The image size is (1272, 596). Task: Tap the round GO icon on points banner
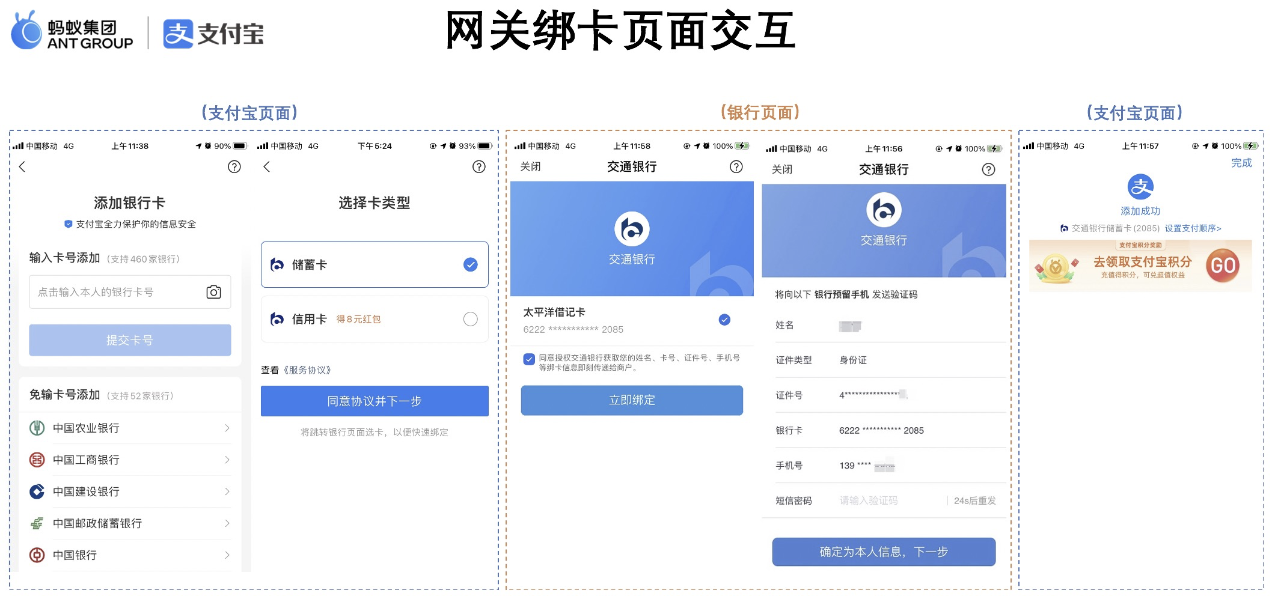tap(1222, 266)
